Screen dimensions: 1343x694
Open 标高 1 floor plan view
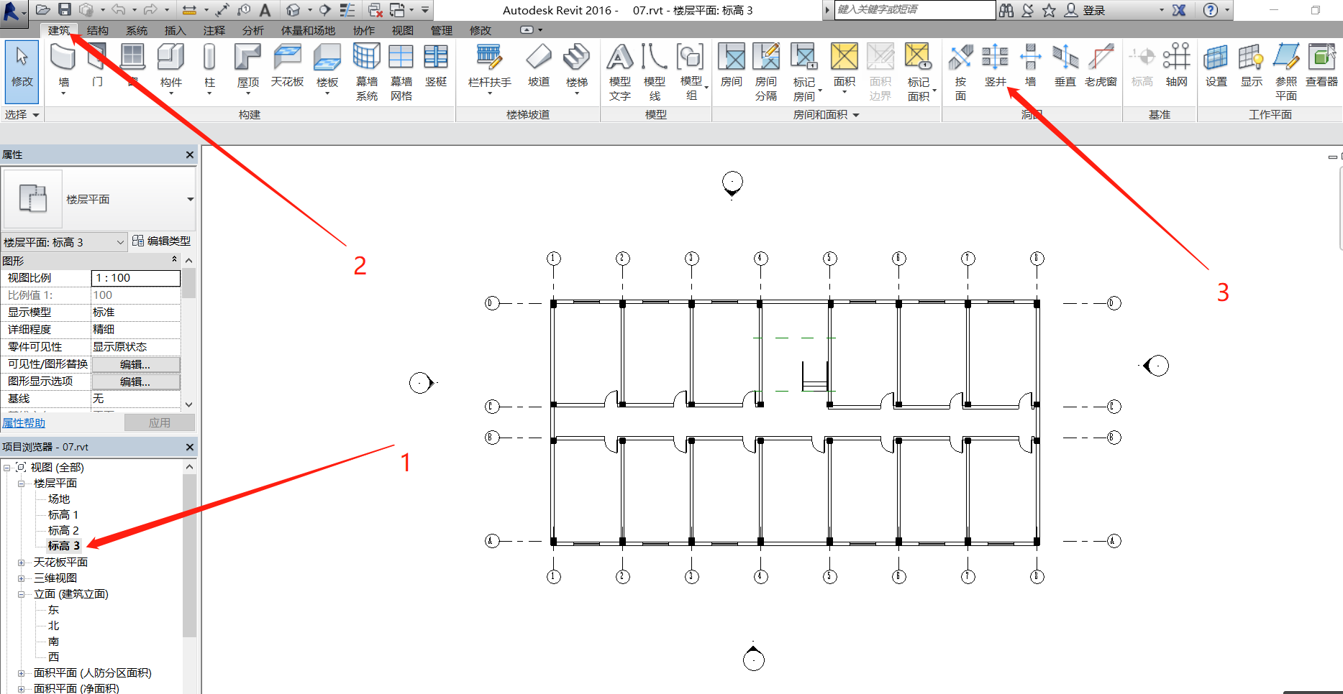[63, 515]
